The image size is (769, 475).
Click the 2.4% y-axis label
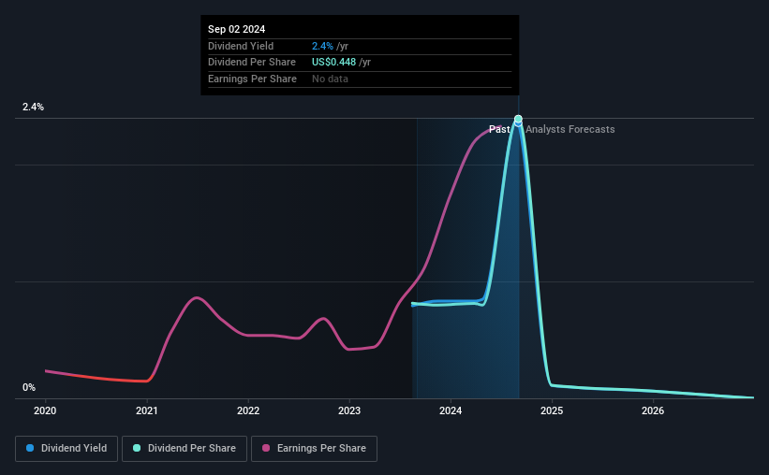point(33,107)
